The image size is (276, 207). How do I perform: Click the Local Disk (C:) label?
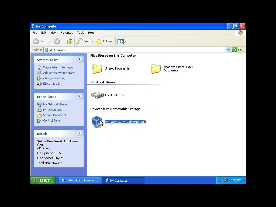click(x=114, y=95)
